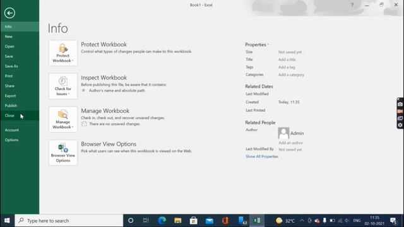Go back using the circular arrow button
This screenshot has width=404, height=227.
tap(9, 13)
